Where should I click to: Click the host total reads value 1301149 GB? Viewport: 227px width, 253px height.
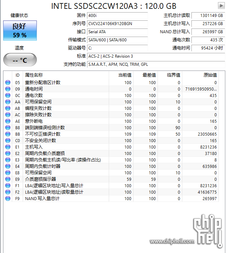pos(208,16)
